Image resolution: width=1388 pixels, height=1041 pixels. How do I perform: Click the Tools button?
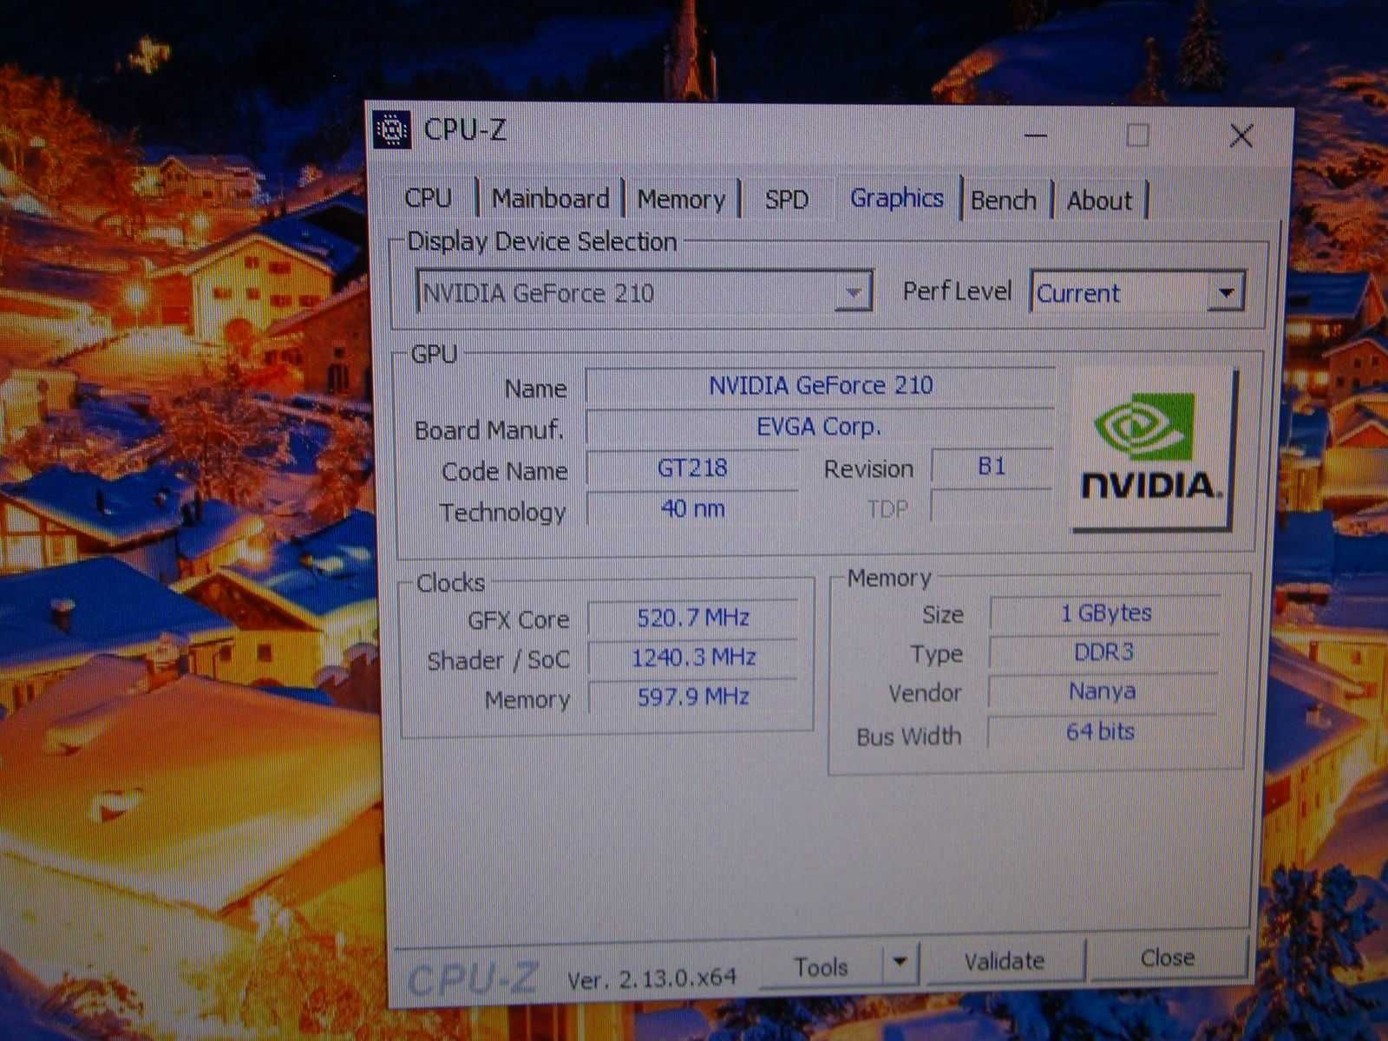[821, 966]
